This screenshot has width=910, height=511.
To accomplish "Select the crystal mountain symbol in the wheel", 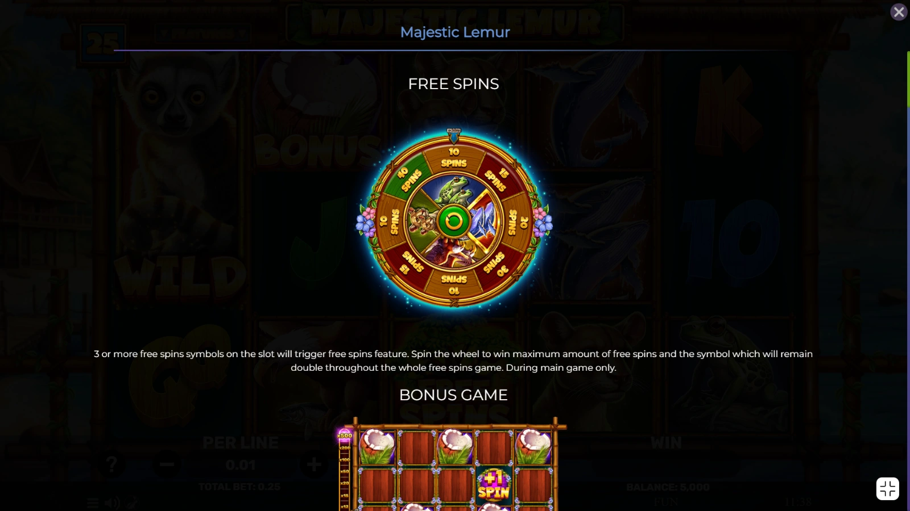I will 484,222.
